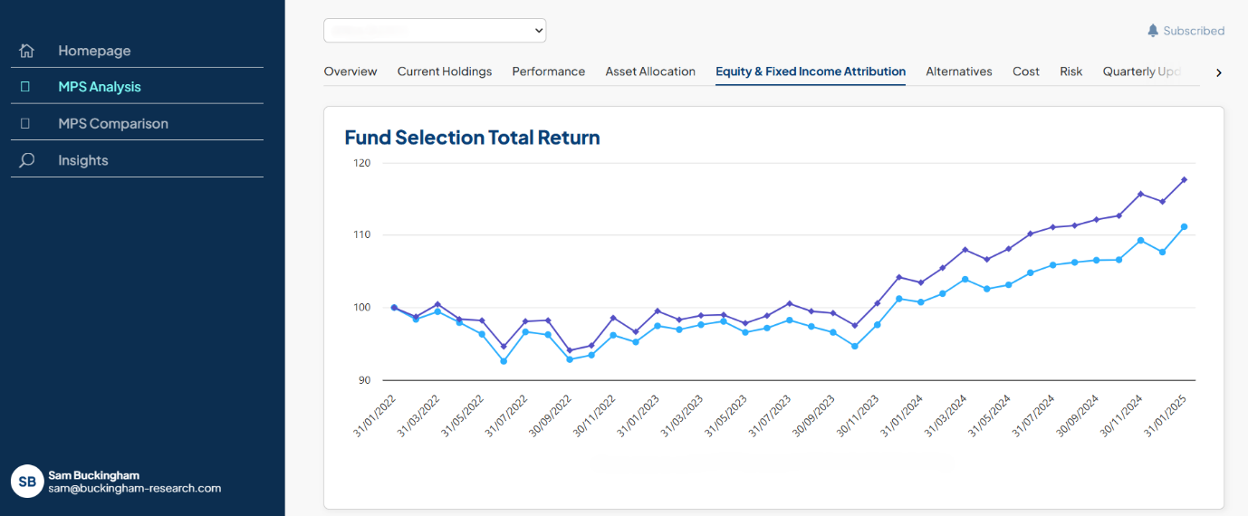Select the Performance tab
This screenshot has width=1248, height=516.
tap(548, 72)
